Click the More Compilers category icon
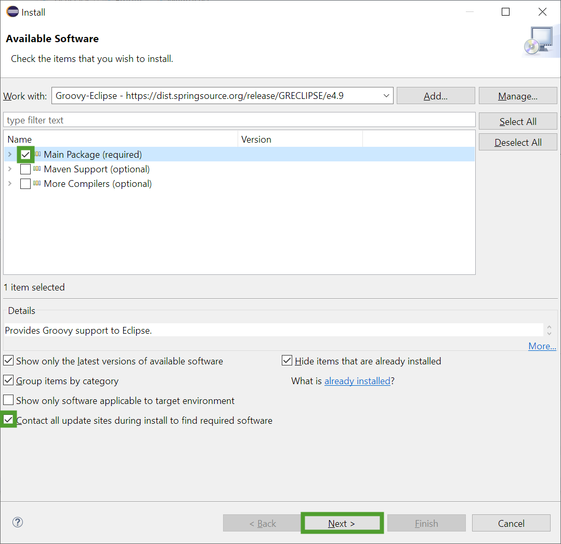The height and width of the screenshot is (544, 561). pyautogui.click(x=37, y=184)
